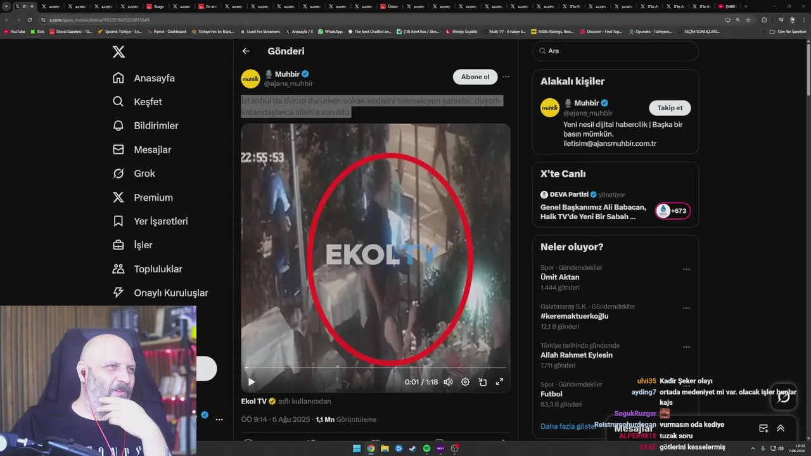Switch to the Rusya browser tab
This screenshot has height=456, width=811.
(x=157, y=6)
